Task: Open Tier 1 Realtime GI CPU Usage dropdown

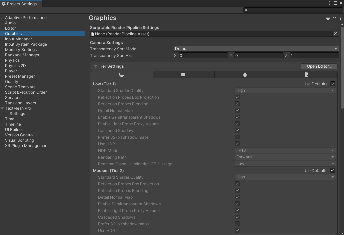Action: (285, 164)
